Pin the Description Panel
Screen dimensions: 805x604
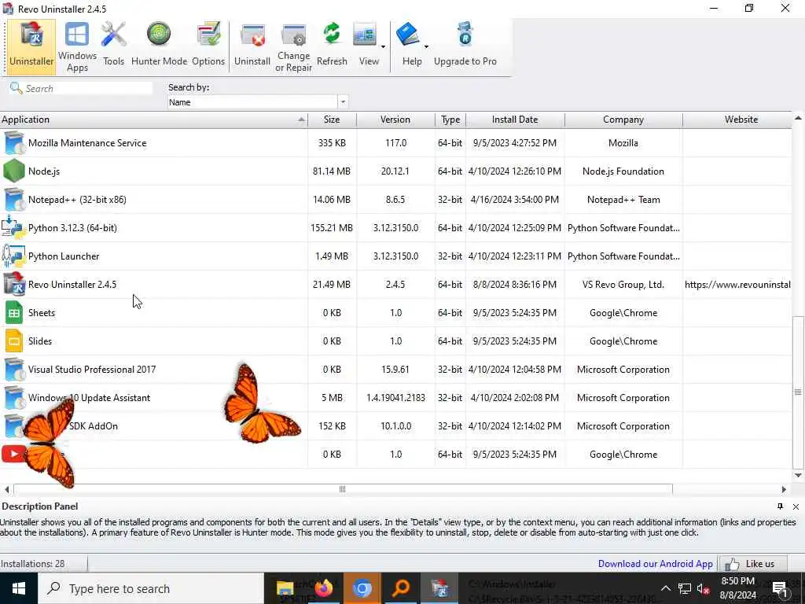point(780,506)
